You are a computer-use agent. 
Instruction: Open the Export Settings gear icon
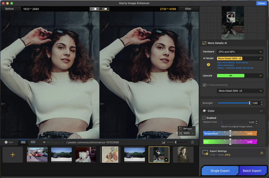205,153
